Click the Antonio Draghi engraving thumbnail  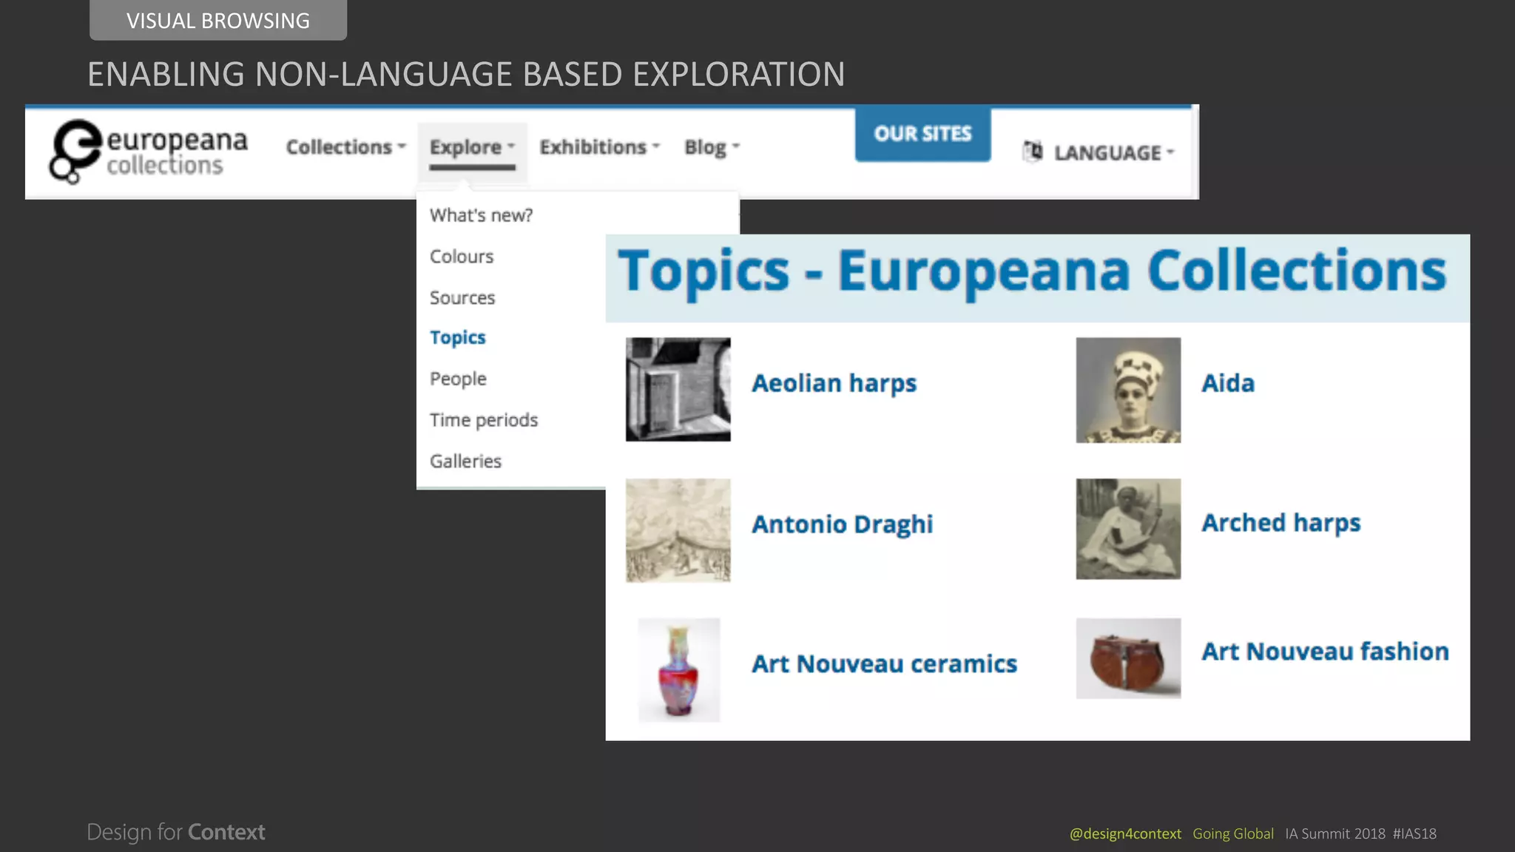678,530
